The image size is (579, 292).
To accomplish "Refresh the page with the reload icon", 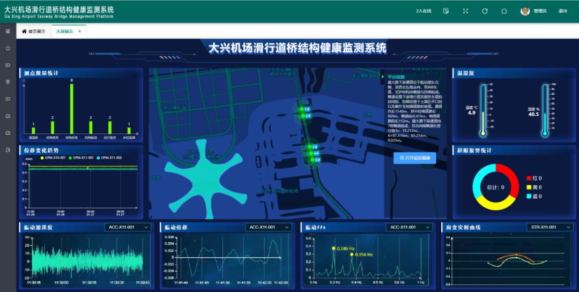I will tap(485, 11).
